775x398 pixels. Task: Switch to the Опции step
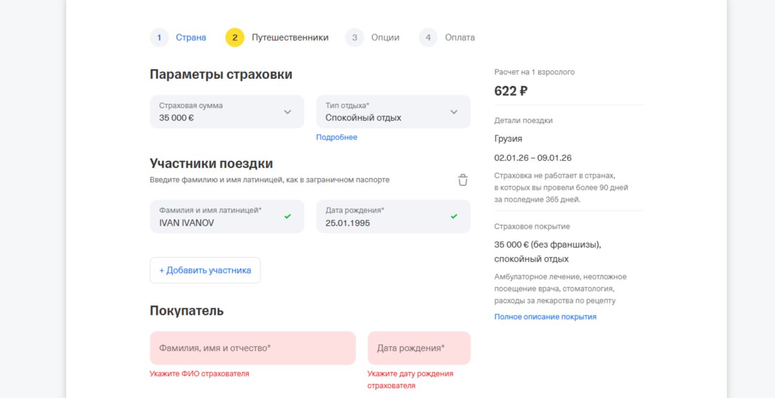385,38
